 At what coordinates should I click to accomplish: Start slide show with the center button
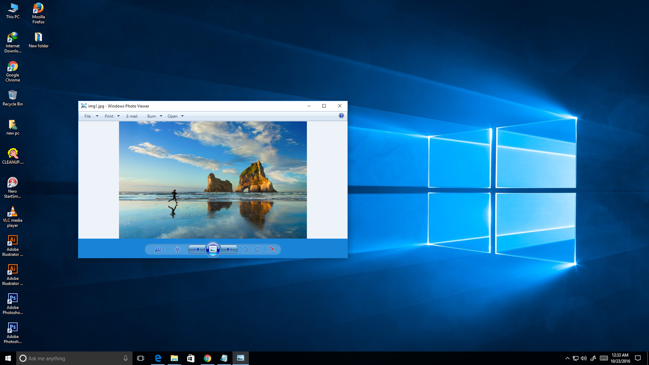click(x=213, y=249)
